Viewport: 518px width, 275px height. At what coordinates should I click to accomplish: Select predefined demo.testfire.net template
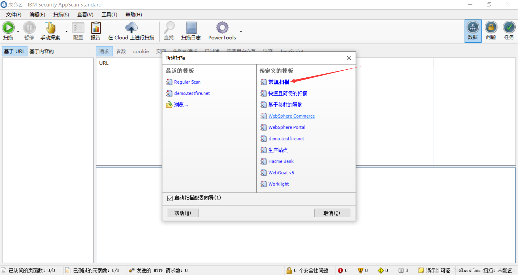pyautogui.click(x=286, y=139)
